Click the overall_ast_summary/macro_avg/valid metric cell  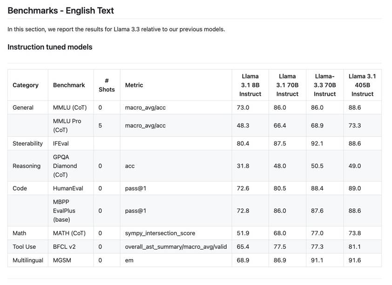tap(176, 247)
